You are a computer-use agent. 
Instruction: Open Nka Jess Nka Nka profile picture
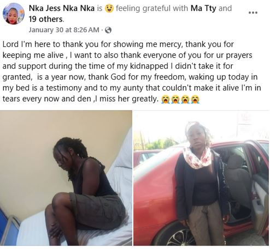[13, 14]
